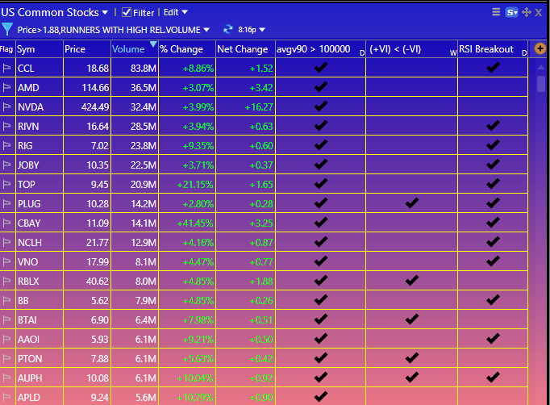Image resolution: width=550 pixels, height=405 pixels.
Task: Click the +41.45% change cell
Action: pyautogui.click(x=187, y=223)
